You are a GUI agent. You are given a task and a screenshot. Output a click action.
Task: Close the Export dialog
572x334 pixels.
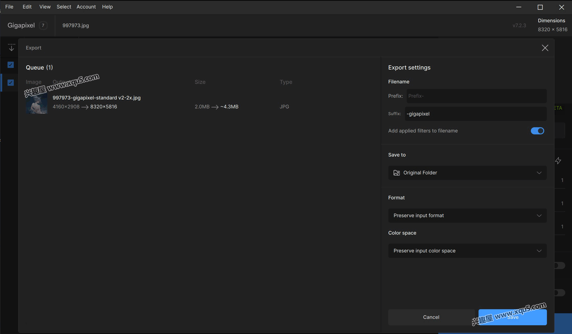[545, 48]
